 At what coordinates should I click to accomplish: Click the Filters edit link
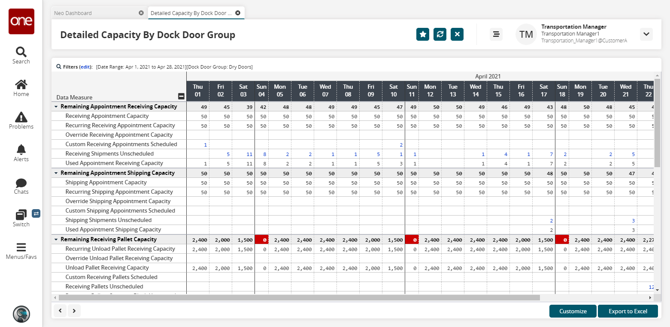86,67
